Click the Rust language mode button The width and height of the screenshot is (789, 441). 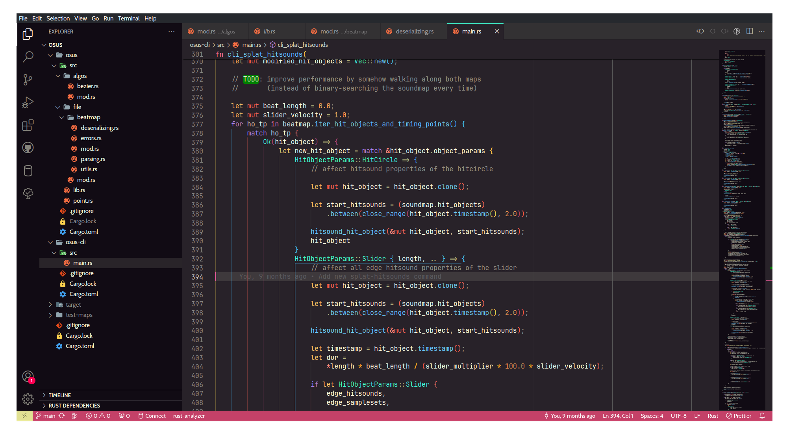click(713, 416)
